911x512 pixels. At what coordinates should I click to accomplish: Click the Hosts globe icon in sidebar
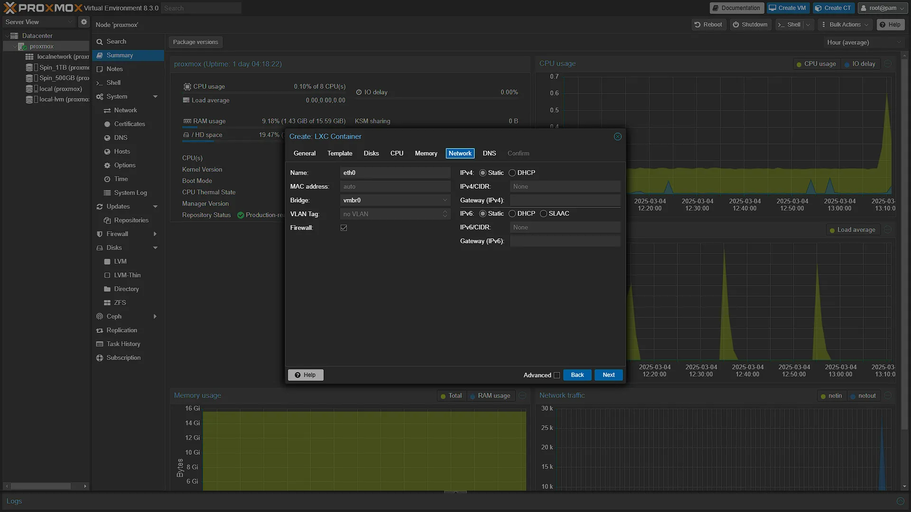107,152
